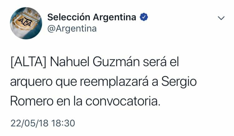Screen dimensions: 234x136
Task: Open the @Argentina handle
Action: tap(72, 29)
